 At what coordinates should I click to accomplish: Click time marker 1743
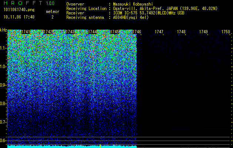pyautogui.click(x=70, y=32)
